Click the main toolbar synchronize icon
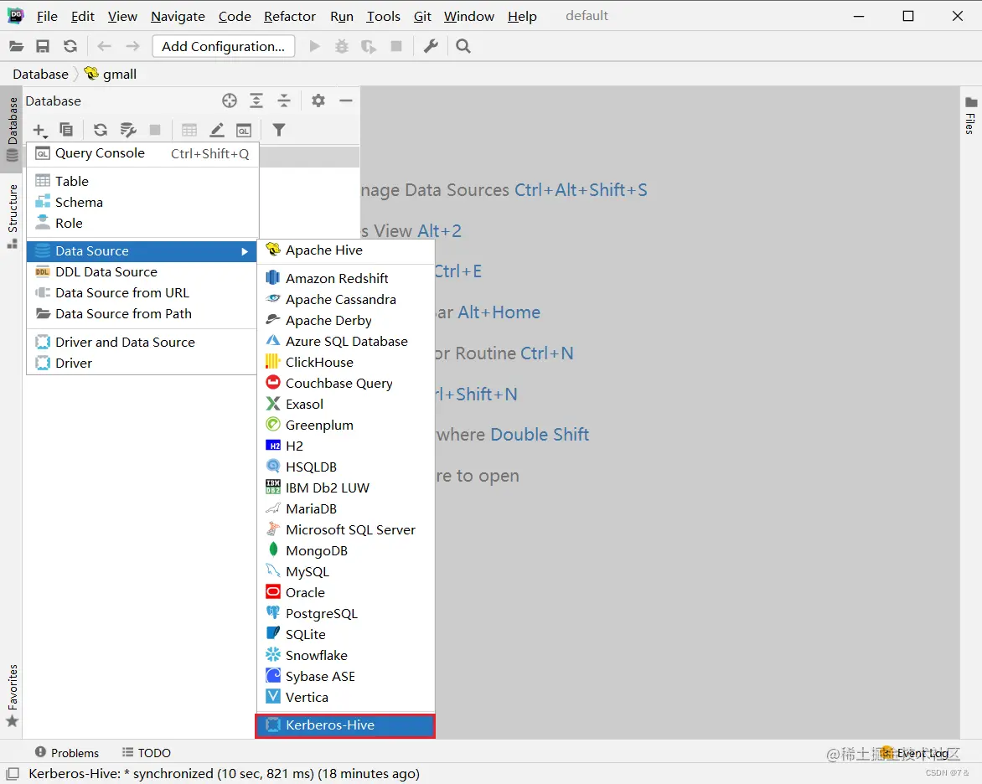 click(x=70, y=46)
